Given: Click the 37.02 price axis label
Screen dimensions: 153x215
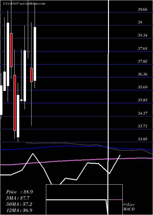Looking at the screenshot, I should click(143, 61).
